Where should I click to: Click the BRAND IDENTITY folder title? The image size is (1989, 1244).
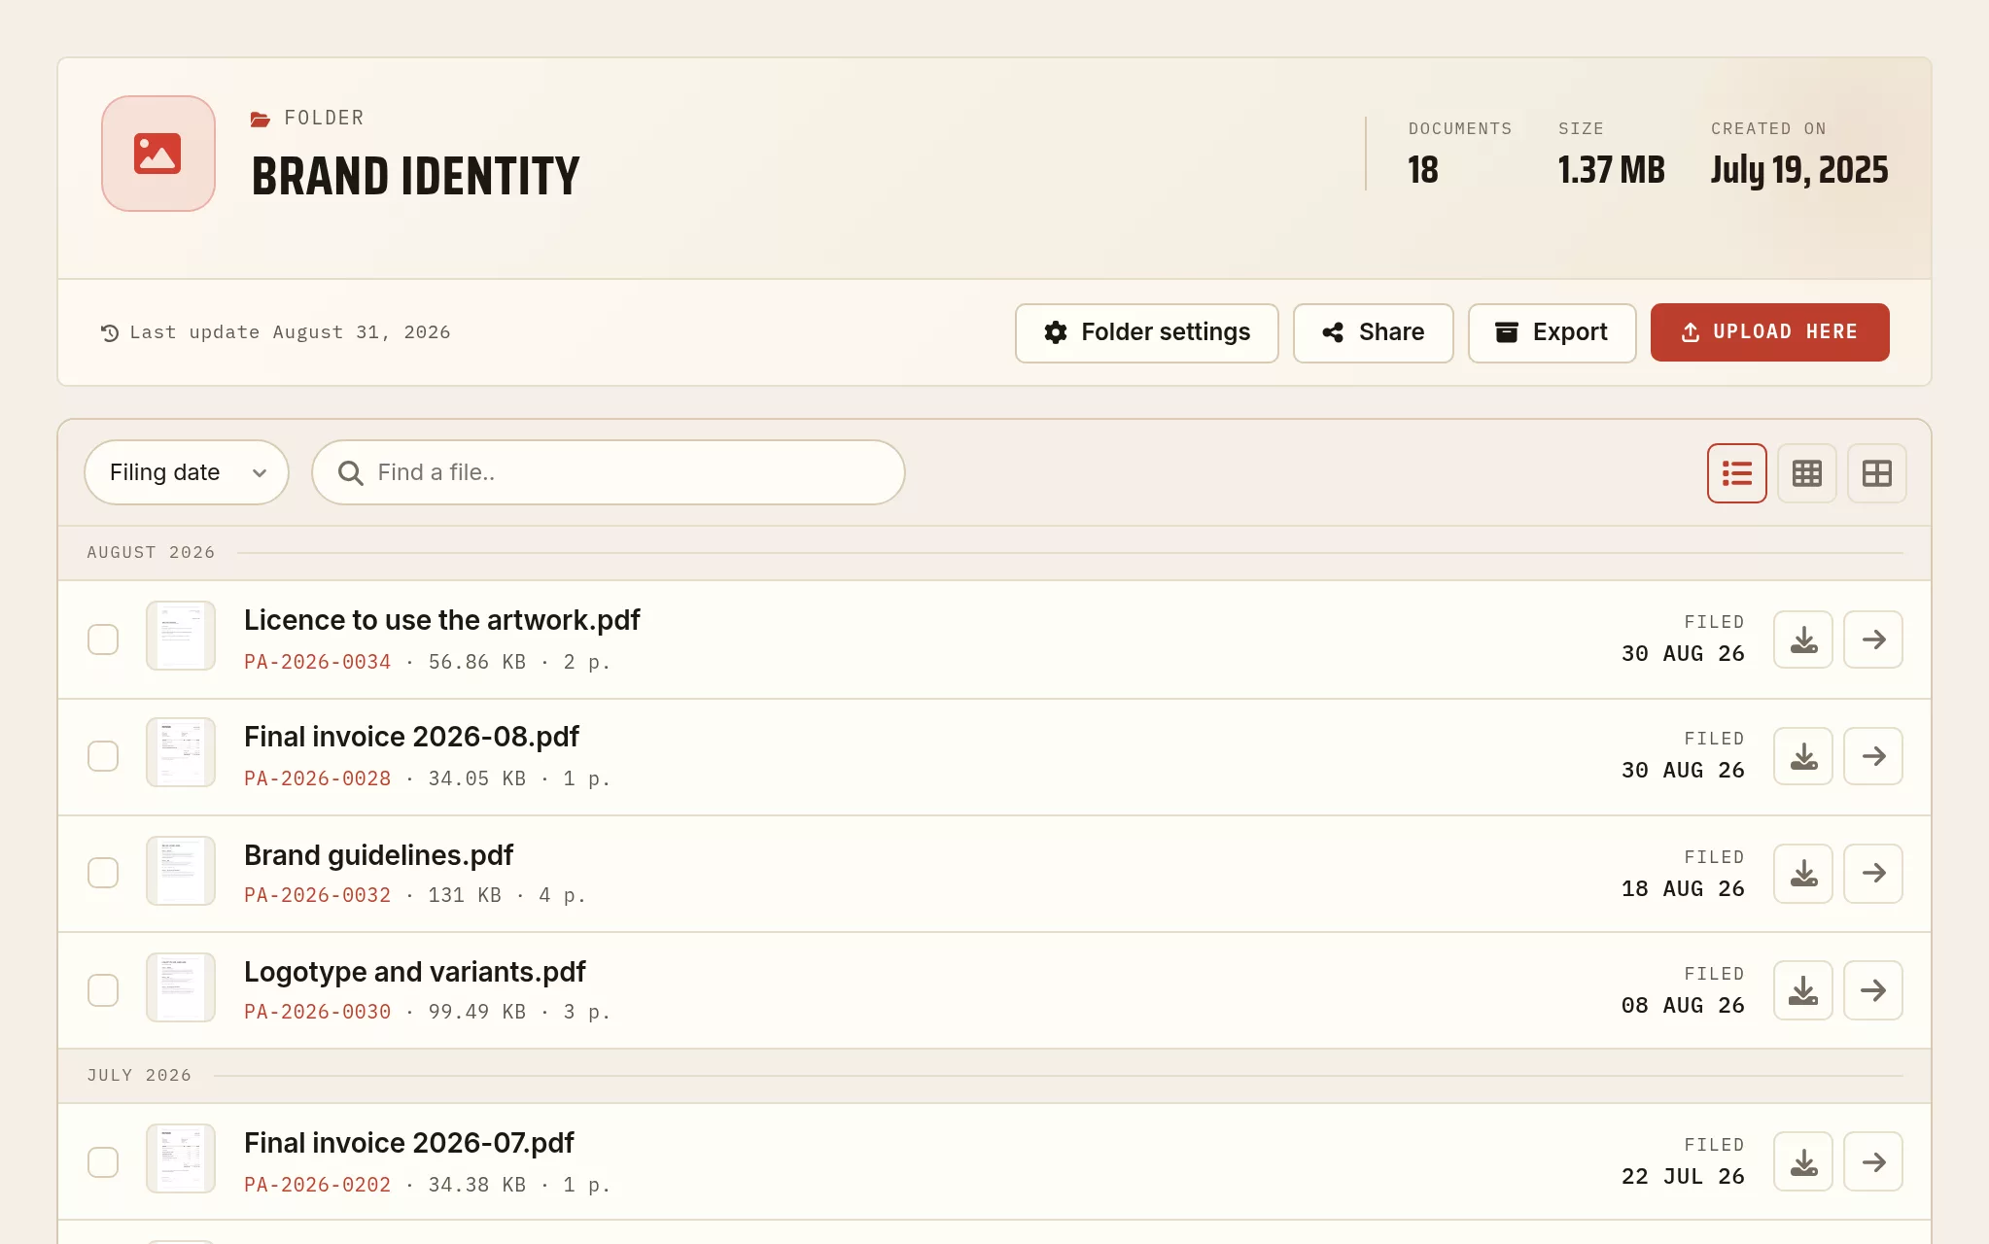(x=415, y=176)
